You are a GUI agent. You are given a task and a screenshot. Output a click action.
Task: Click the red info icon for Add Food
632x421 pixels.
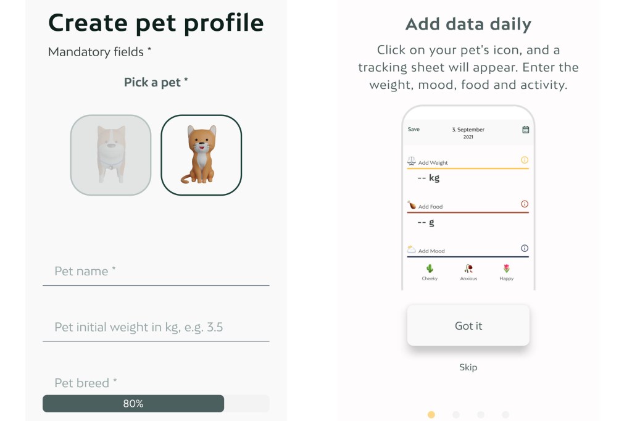[x=525, y=204]
